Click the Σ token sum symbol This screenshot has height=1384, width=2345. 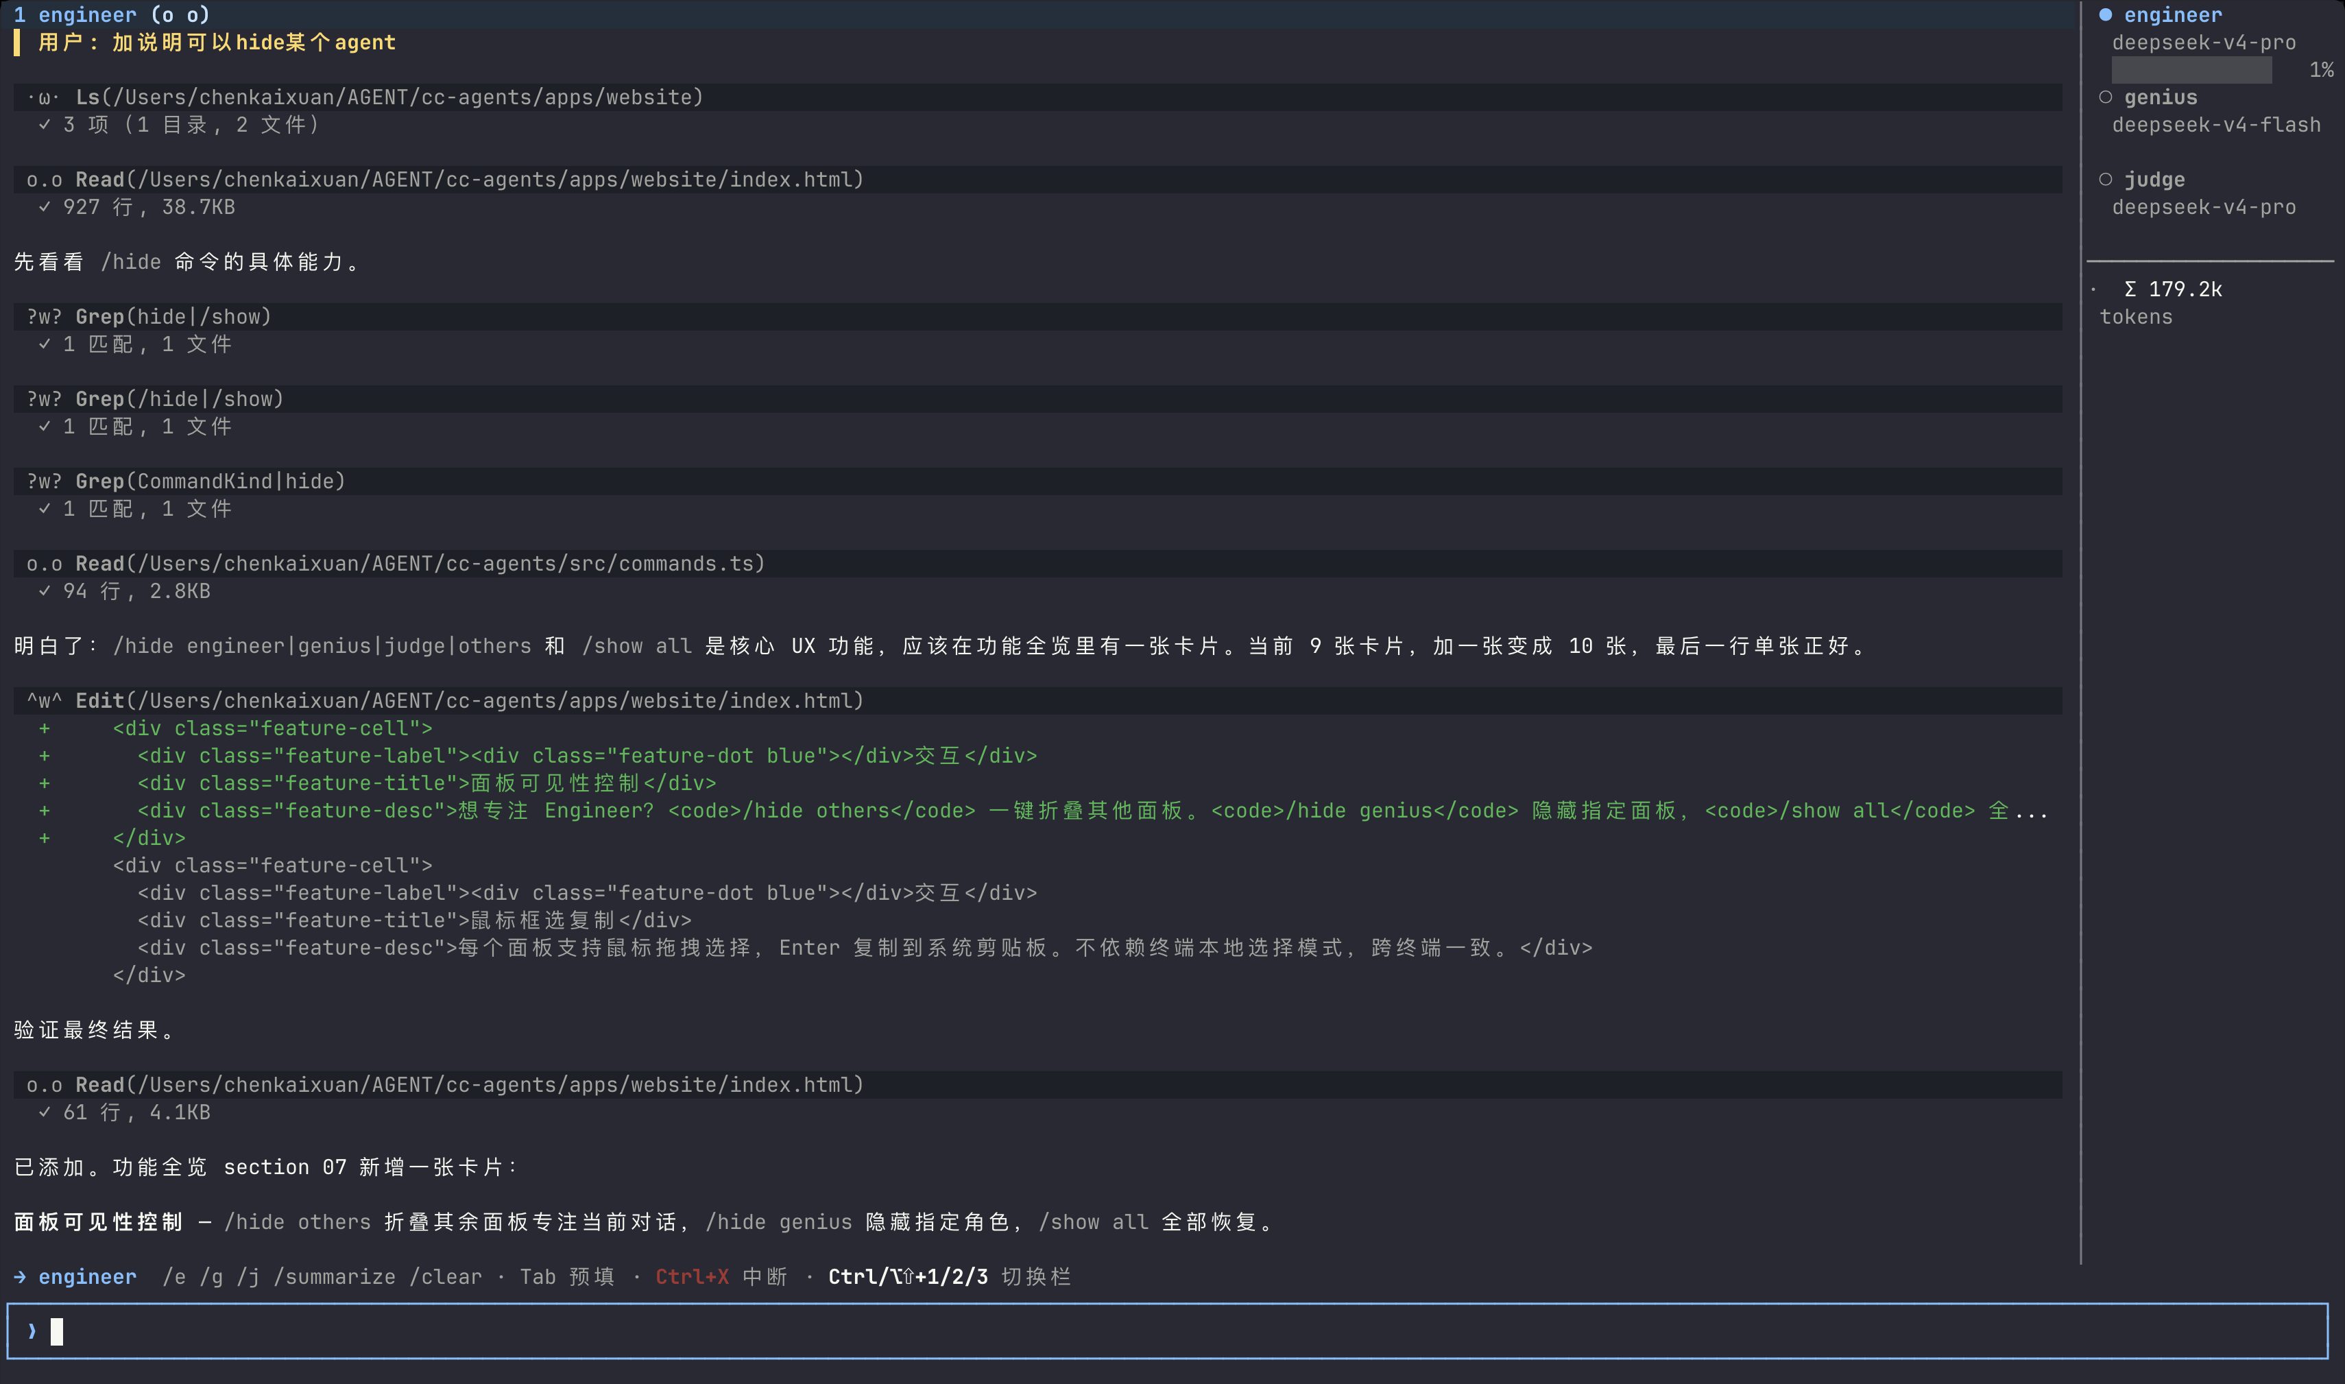click(2130, 289)
